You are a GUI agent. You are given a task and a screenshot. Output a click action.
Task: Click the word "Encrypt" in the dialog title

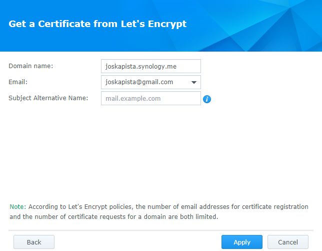pos(167,24)
